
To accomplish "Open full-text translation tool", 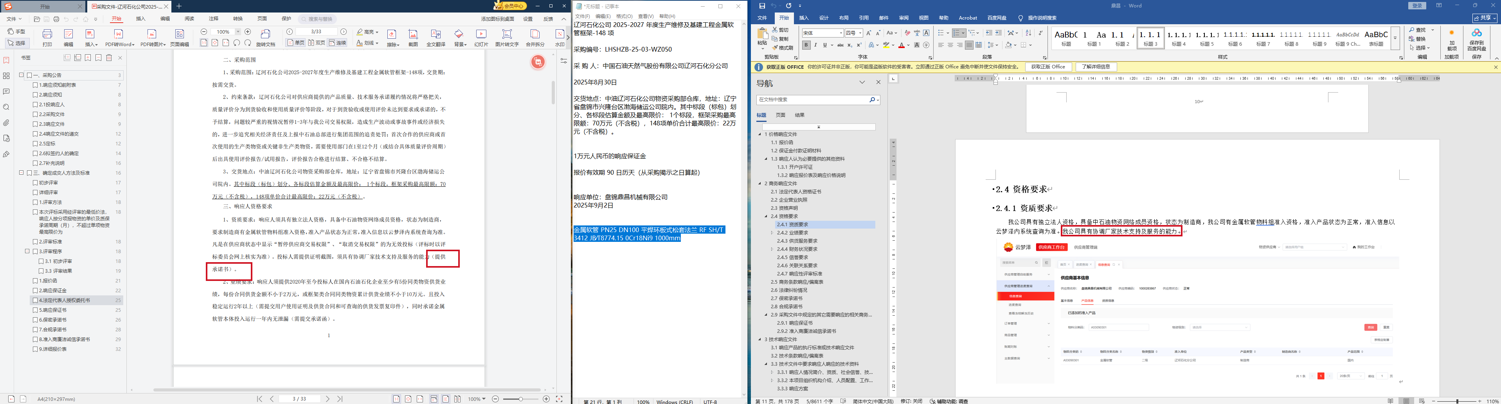I will pos(436,37).
